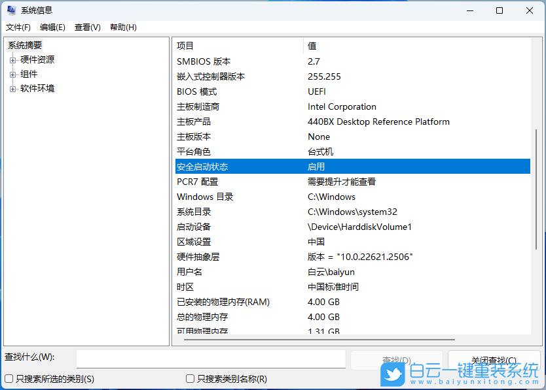Click the Twitter bird icon in the watermark

pos(393,375)
